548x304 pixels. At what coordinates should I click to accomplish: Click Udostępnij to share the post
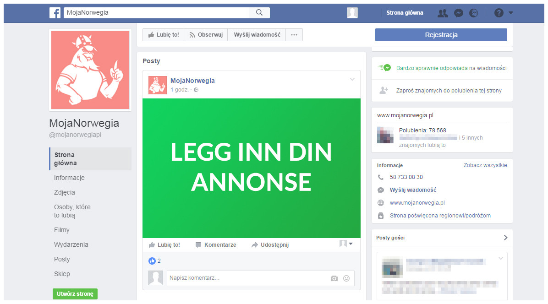click(270, 244)
